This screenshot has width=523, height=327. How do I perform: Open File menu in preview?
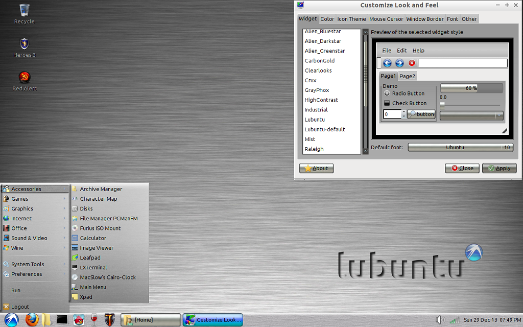[x=387, y=51]
